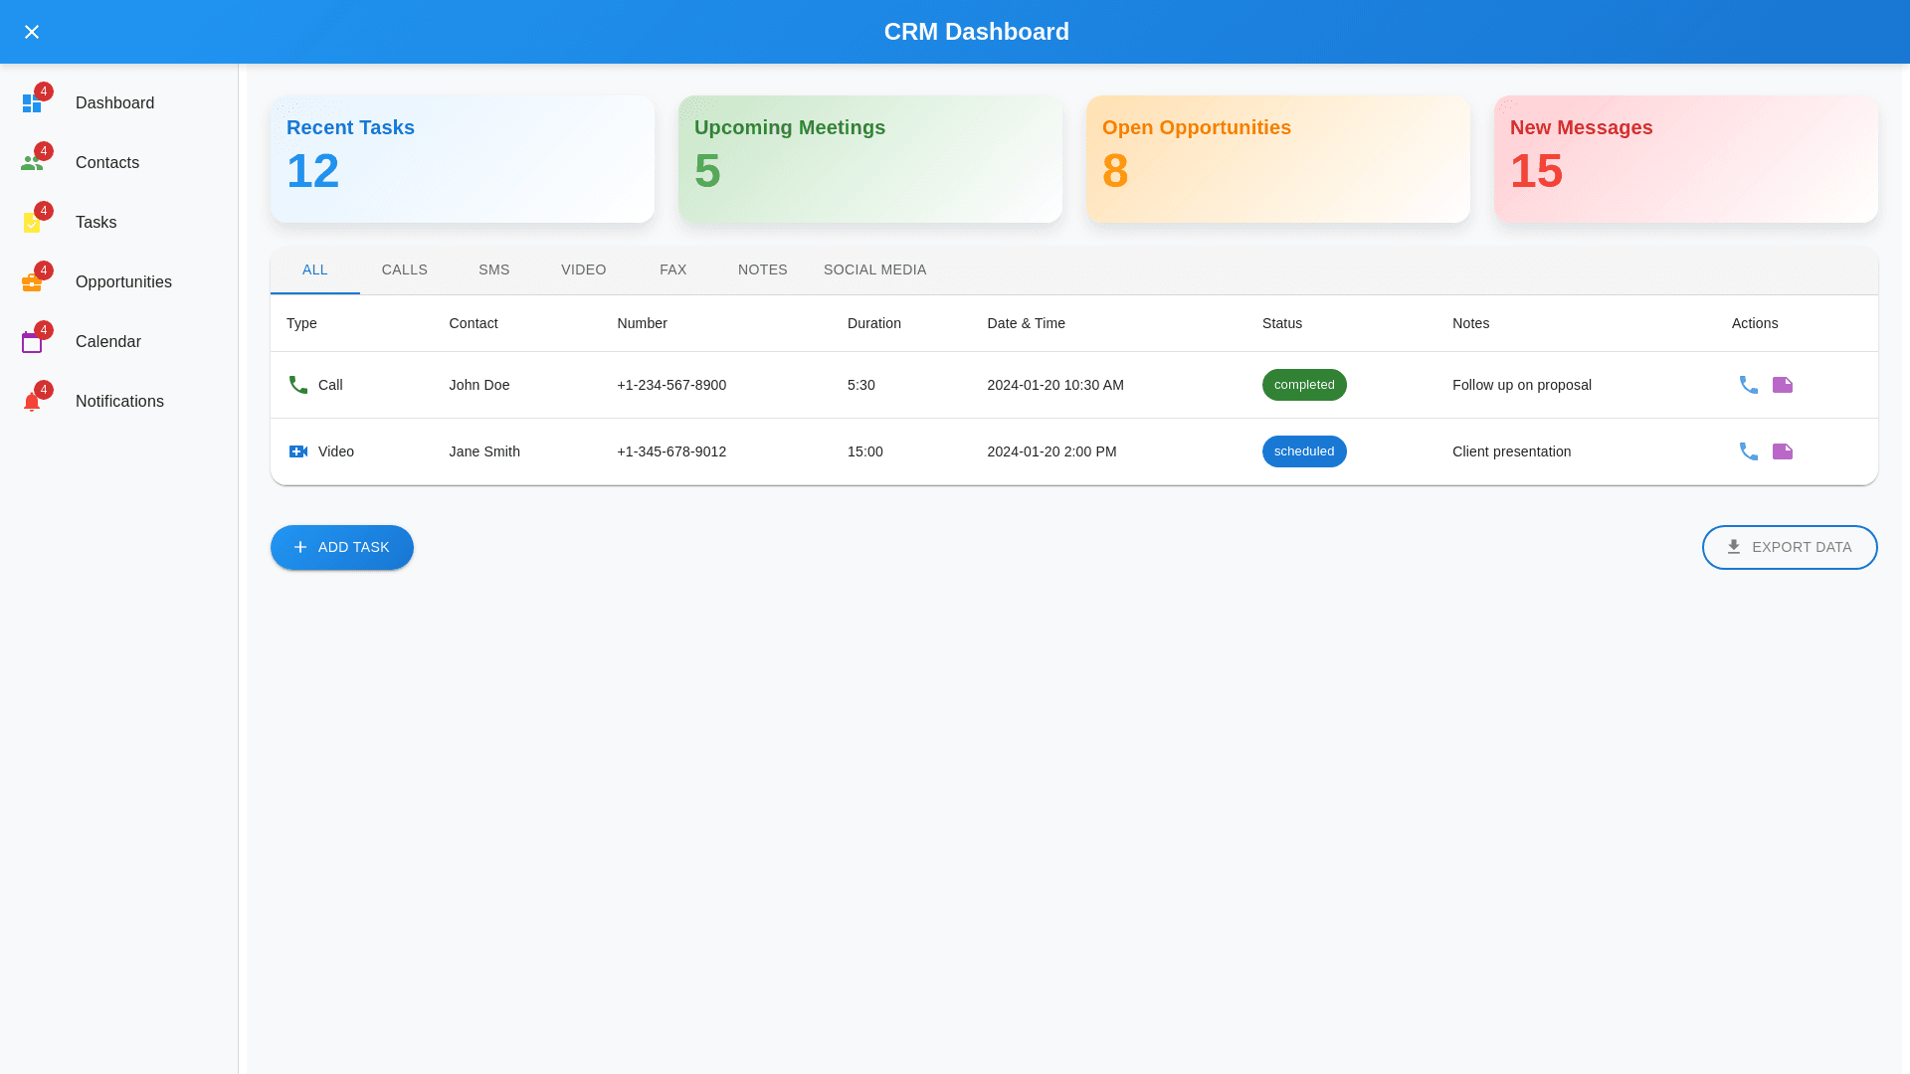
Task: Open the Social Media tab
Action: pos(874,269)
